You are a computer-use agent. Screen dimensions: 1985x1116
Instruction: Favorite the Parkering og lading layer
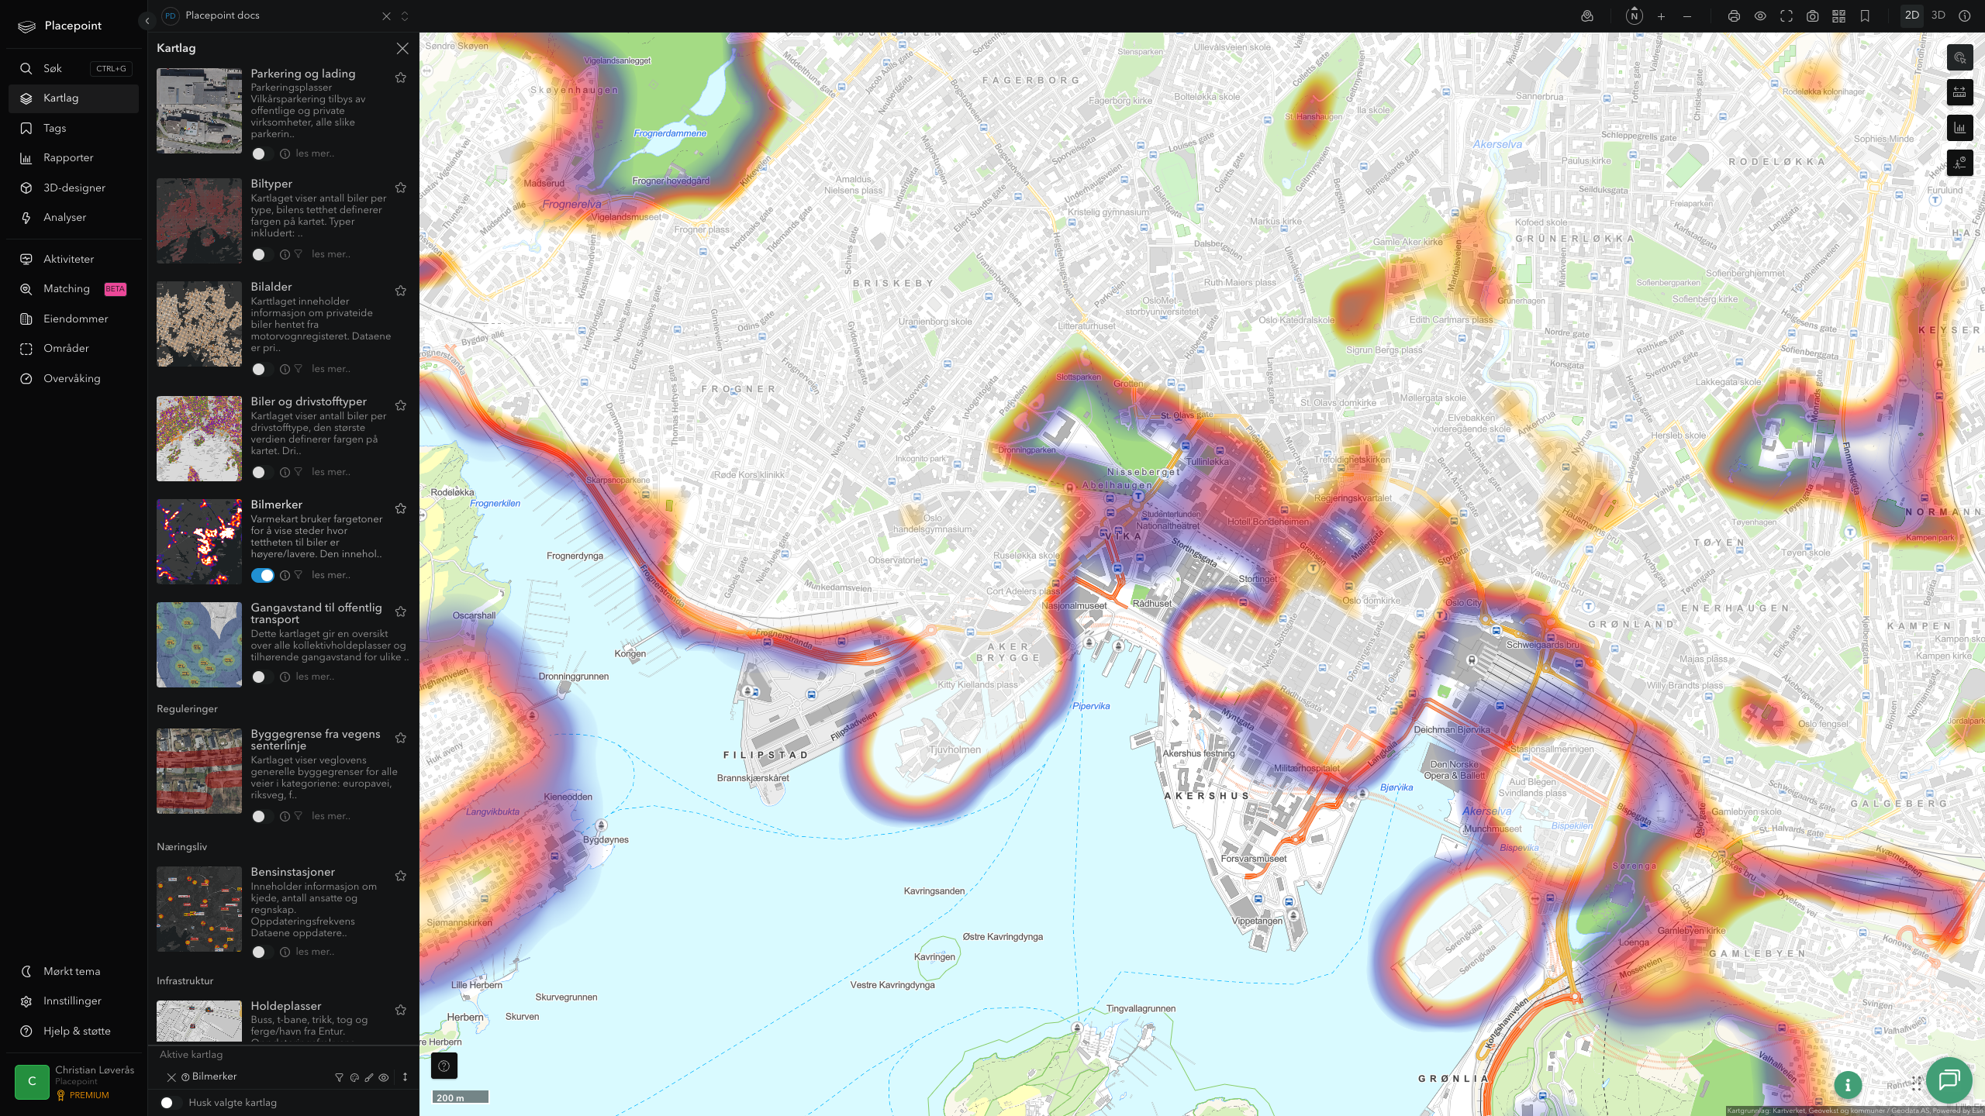pyautogui.click(x=401, y=77)
